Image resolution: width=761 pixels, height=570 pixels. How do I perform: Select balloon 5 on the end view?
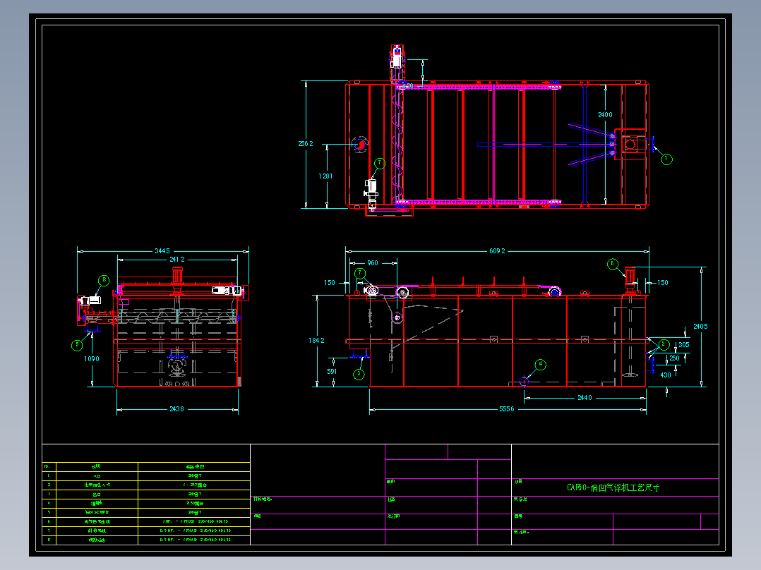pos(77,345)
